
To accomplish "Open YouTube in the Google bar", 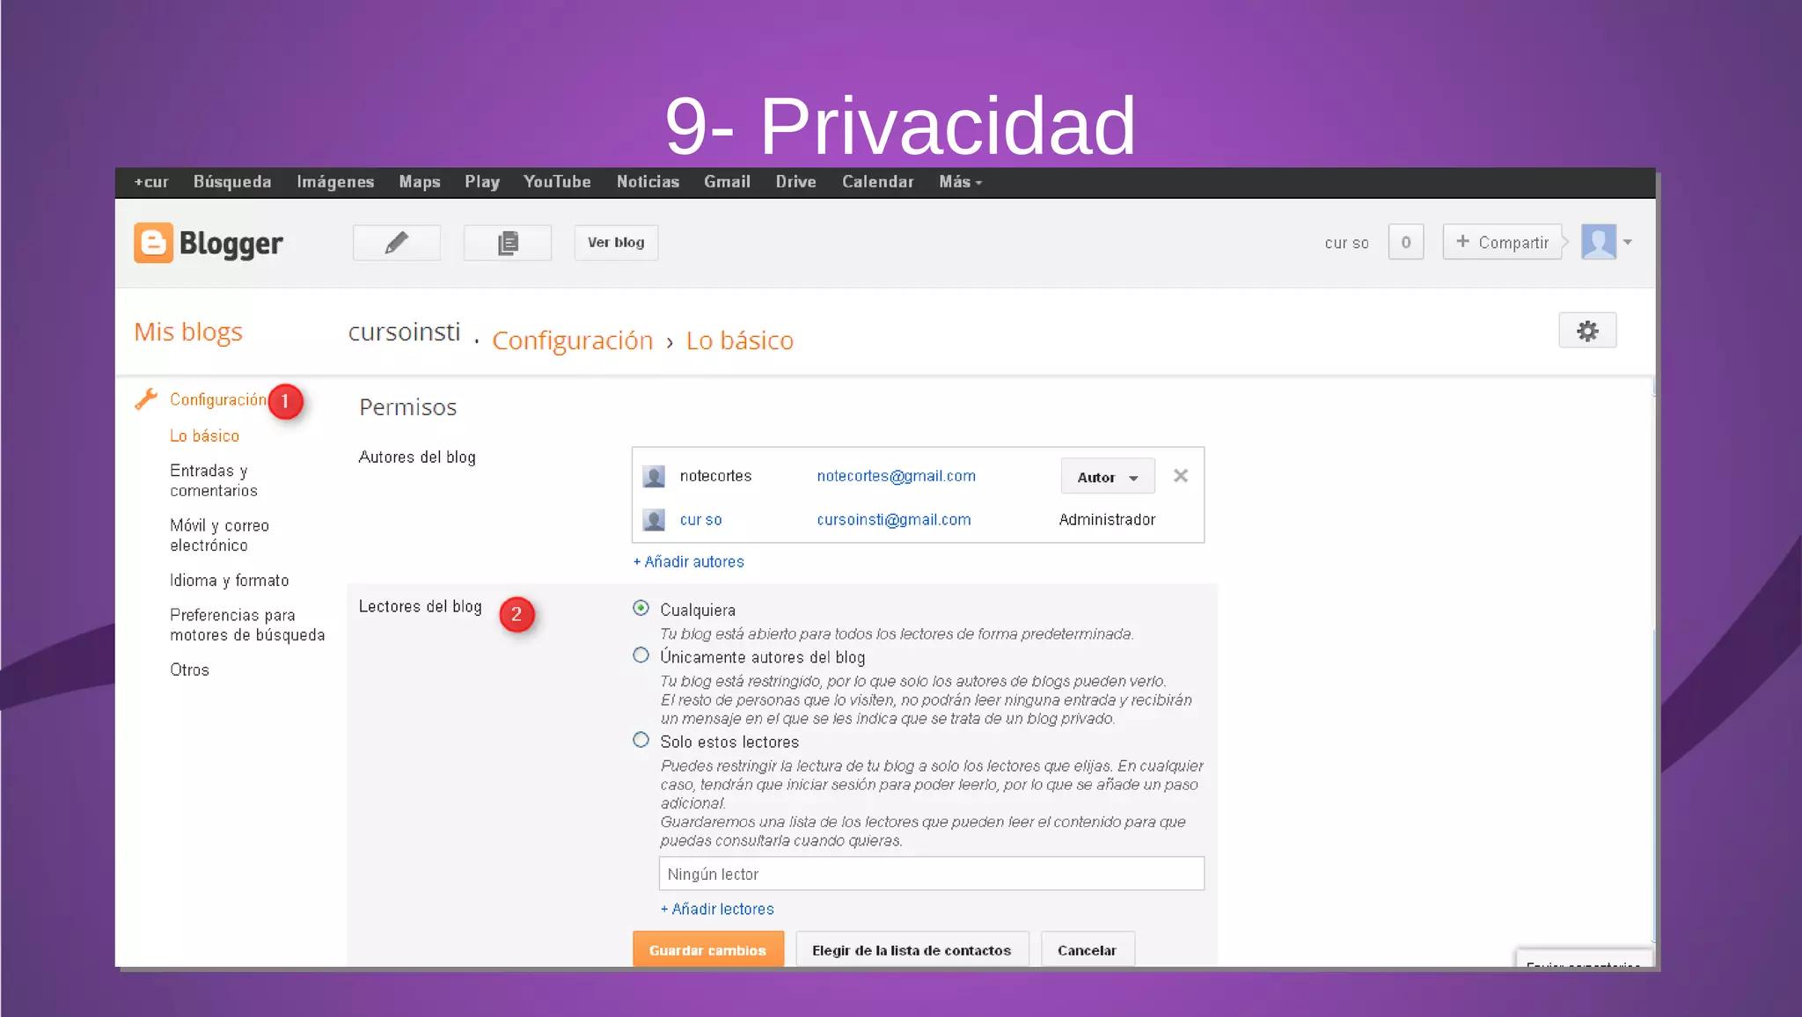I will [557, 182].
